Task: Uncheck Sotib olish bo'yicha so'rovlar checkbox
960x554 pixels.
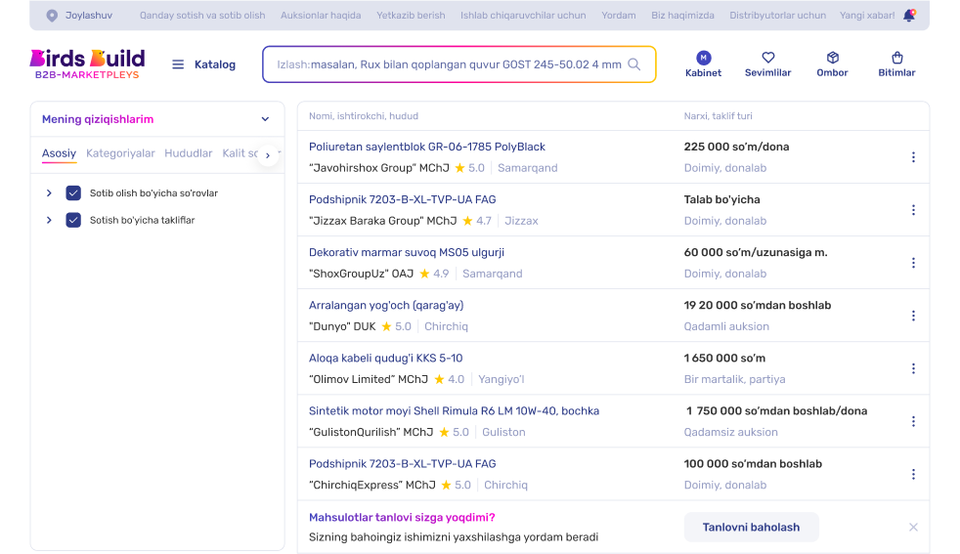Action: point(73,192)
